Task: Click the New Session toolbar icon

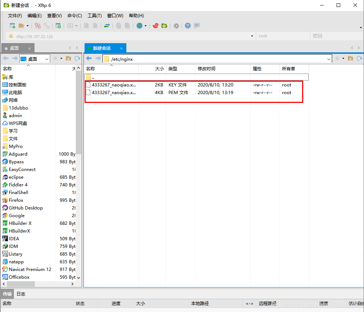Action: tap(12, 26)
